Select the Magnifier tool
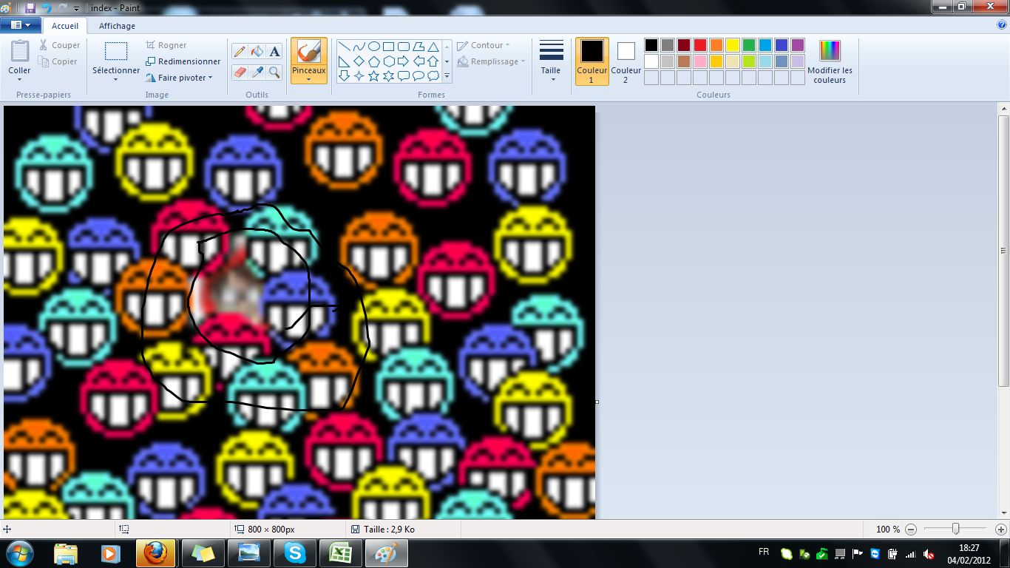The image size is (1010, 568). click(274, 72)
